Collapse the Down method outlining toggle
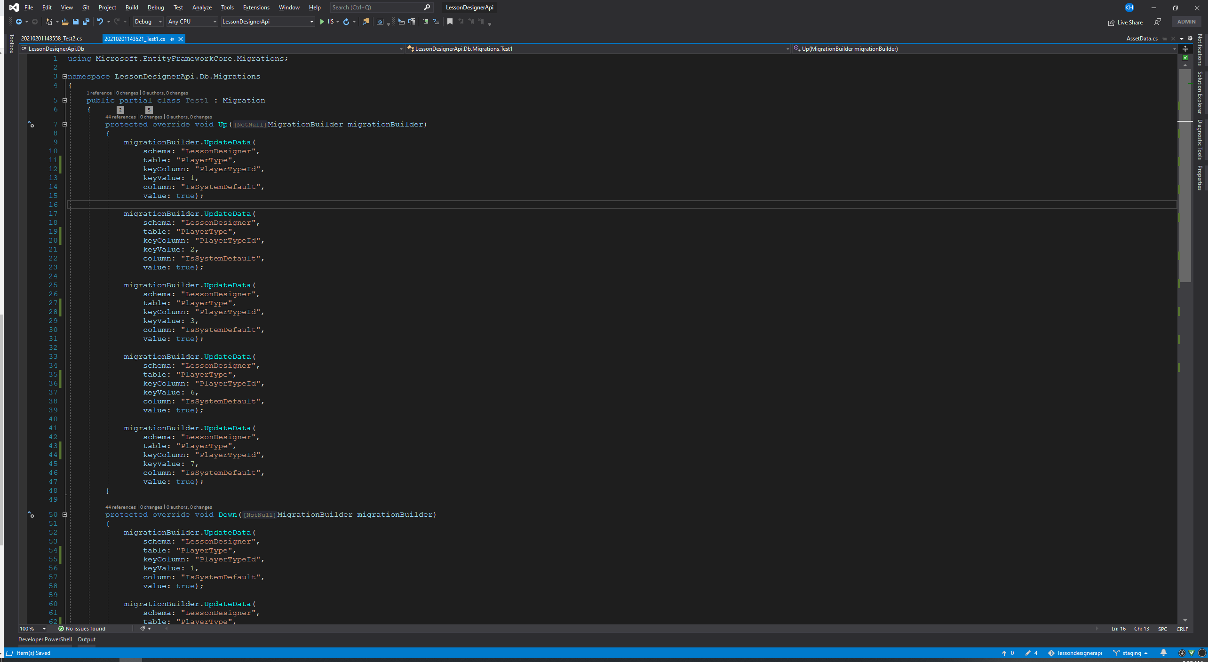Screen dimensions: 1208x662 (x=65, y=514)
